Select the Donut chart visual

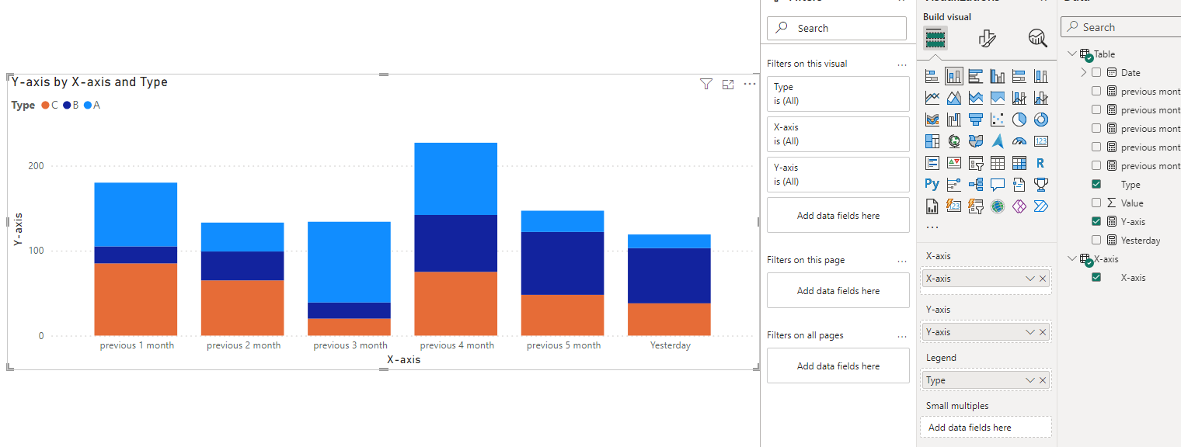1041,120
